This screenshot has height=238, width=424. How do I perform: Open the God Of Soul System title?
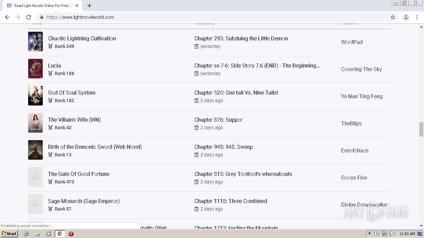pos(72,93)
